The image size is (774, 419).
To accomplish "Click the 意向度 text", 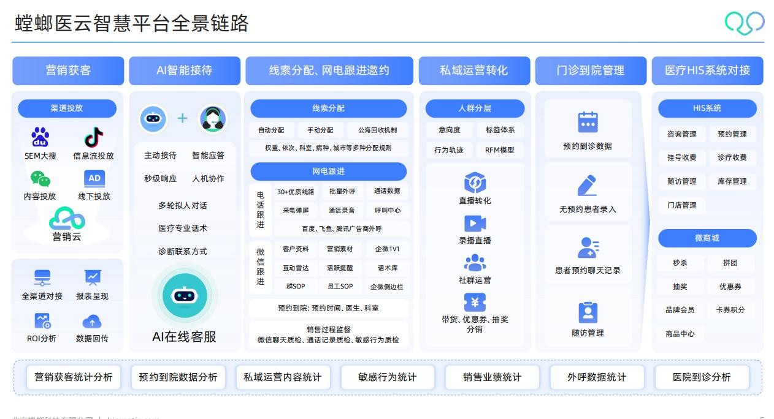I will 449,130.
